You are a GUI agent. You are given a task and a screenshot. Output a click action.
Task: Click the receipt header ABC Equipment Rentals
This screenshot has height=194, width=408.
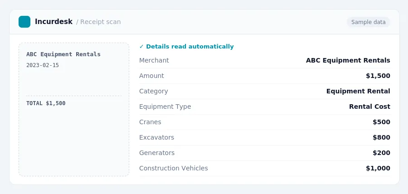(63, 54)
